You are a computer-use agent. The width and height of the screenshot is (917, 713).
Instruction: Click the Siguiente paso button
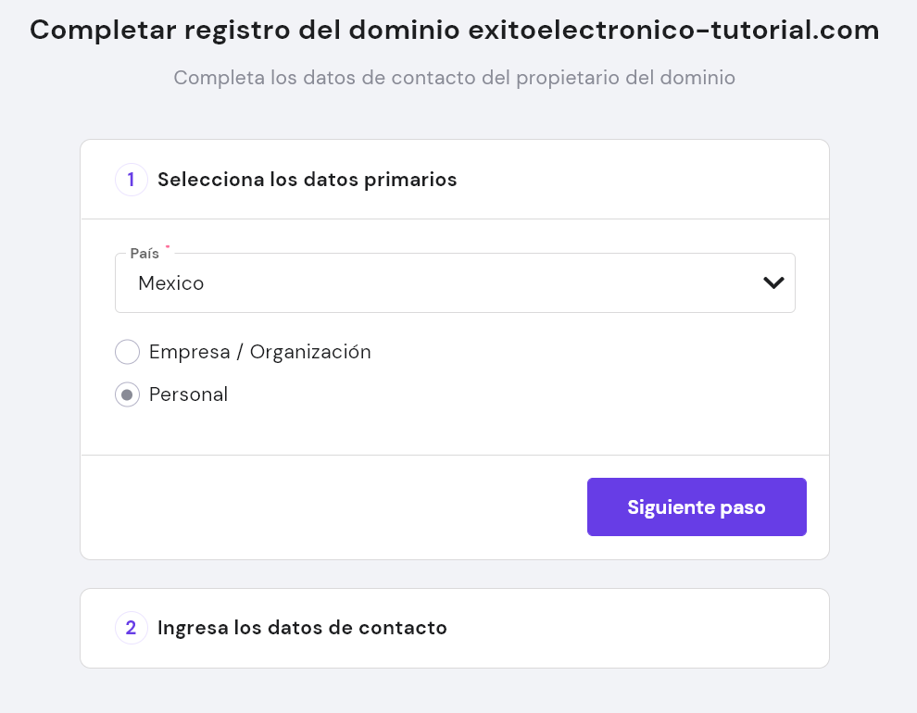[x=697, y=507]
